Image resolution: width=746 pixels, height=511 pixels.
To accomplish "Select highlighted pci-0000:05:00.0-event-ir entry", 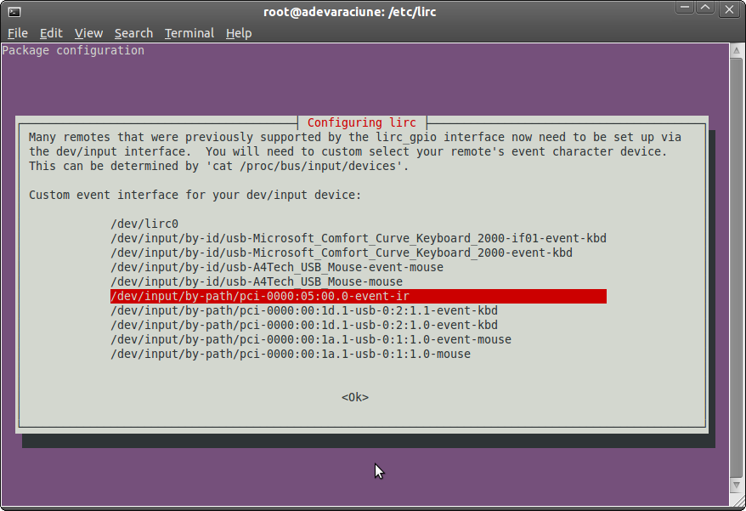I will click(x=359, y=296).
